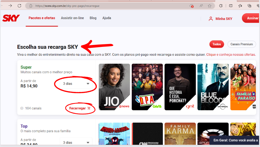Viewport: 260px width, 147px height.
Task: Open the CNN Freedom Project thumbnail
Action: (x=147, y=134)
